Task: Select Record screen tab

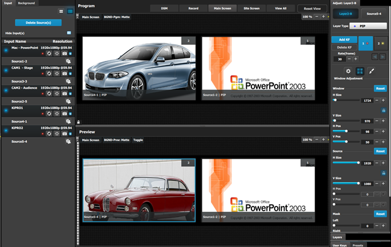Action: pyautogui.click(x=193, y=9)
